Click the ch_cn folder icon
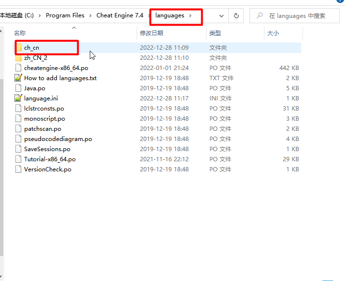This screenshot has width=346, height=281. coord(18,48)
